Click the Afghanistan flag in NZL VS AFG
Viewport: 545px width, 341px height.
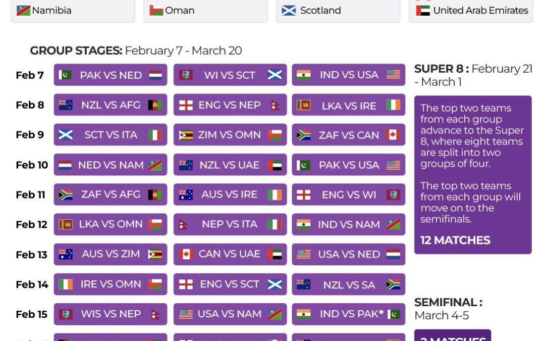click(x=154, y=105)
